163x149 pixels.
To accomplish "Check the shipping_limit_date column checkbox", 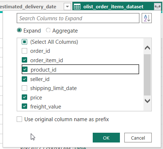I will click(24, 88).
